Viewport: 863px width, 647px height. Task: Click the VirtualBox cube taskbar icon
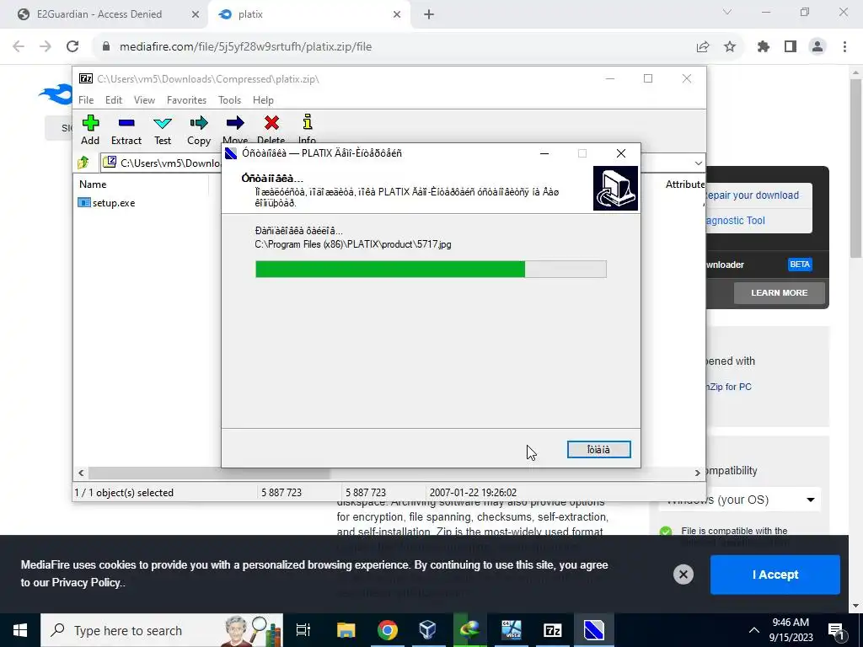427,630
